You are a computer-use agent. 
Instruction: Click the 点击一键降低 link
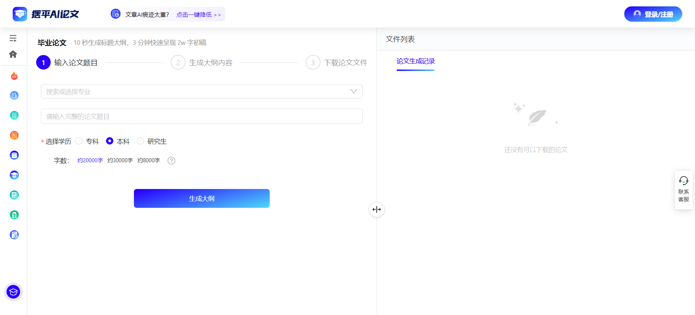[x=198, y=15]
